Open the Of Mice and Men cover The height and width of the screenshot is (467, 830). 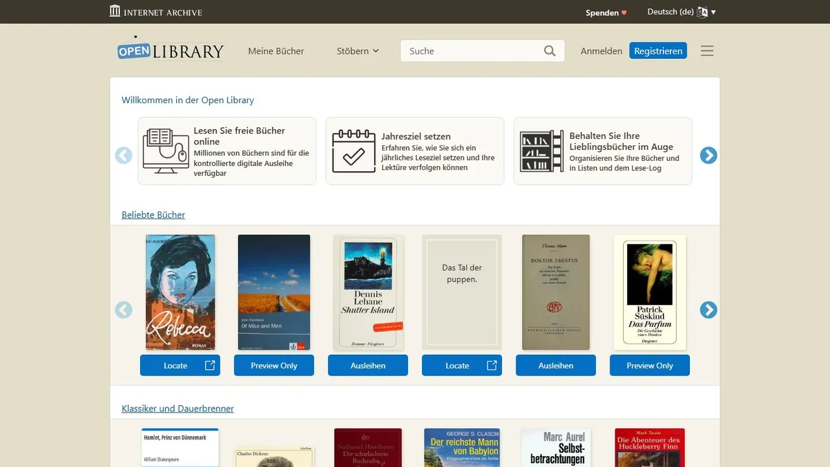tap(274, 293)
